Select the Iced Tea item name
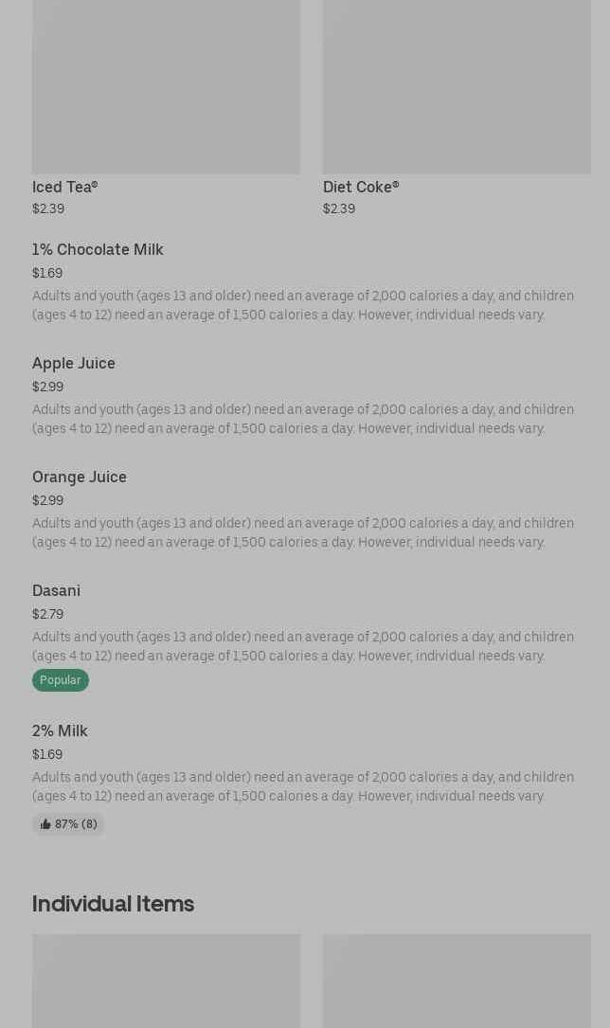Image resolution: width=610 pixels, height=1028 pixels. (x=64, y=188)
